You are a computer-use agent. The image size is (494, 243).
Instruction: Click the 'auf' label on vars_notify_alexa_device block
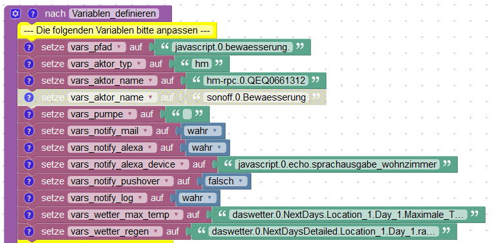point(199,164)
